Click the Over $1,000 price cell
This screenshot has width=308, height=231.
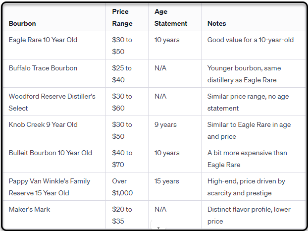click(x=122, y=187)
